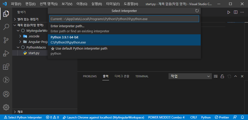
Task: Click Launch Chrome against localhost debug config
Action: point(103,117)
